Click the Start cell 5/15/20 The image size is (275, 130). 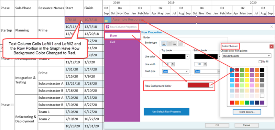tap(74, 76)
